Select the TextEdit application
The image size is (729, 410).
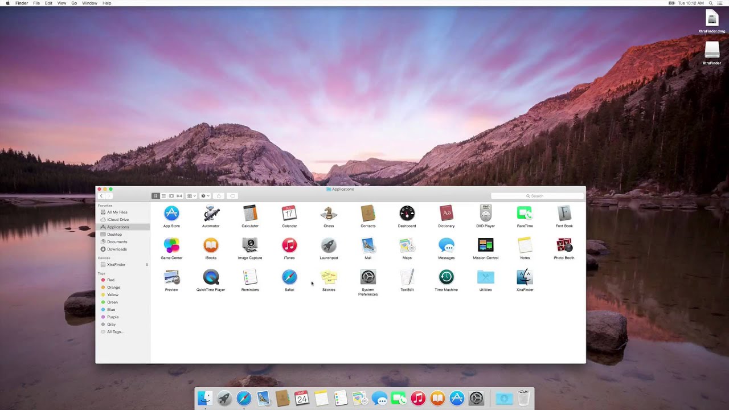407,277
